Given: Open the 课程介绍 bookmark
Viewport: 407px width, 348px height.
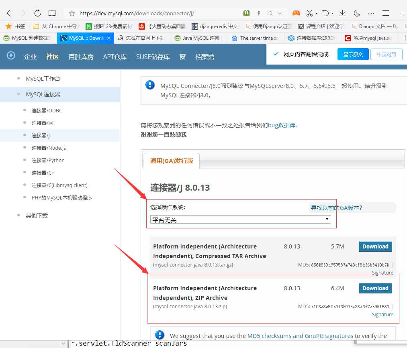Looking at the screenshot, I should coord(321,26).
